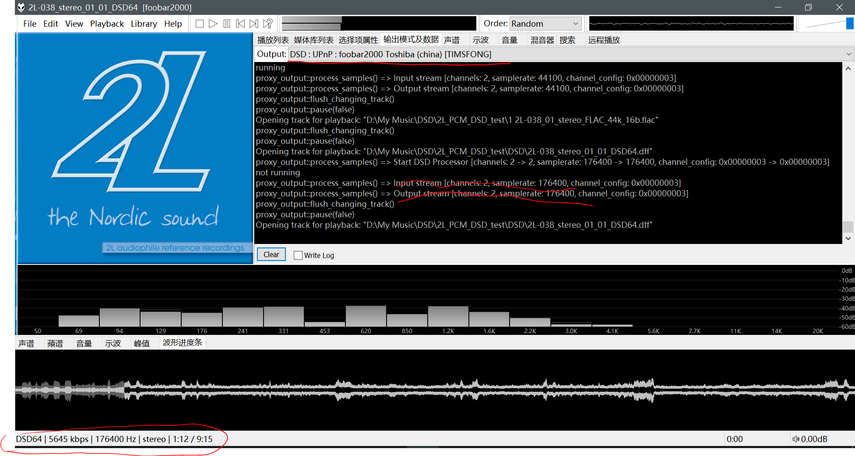Switch to the 远程播放 tab

pos(604,40)
